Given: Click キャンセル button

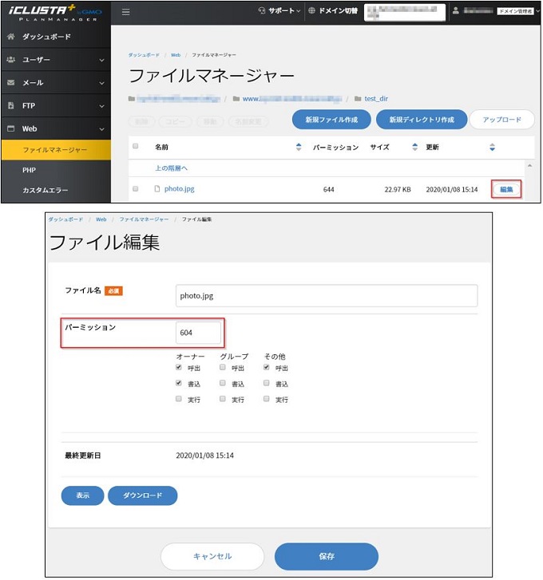Looking at the screenshot, I should (x=212, y=556).
